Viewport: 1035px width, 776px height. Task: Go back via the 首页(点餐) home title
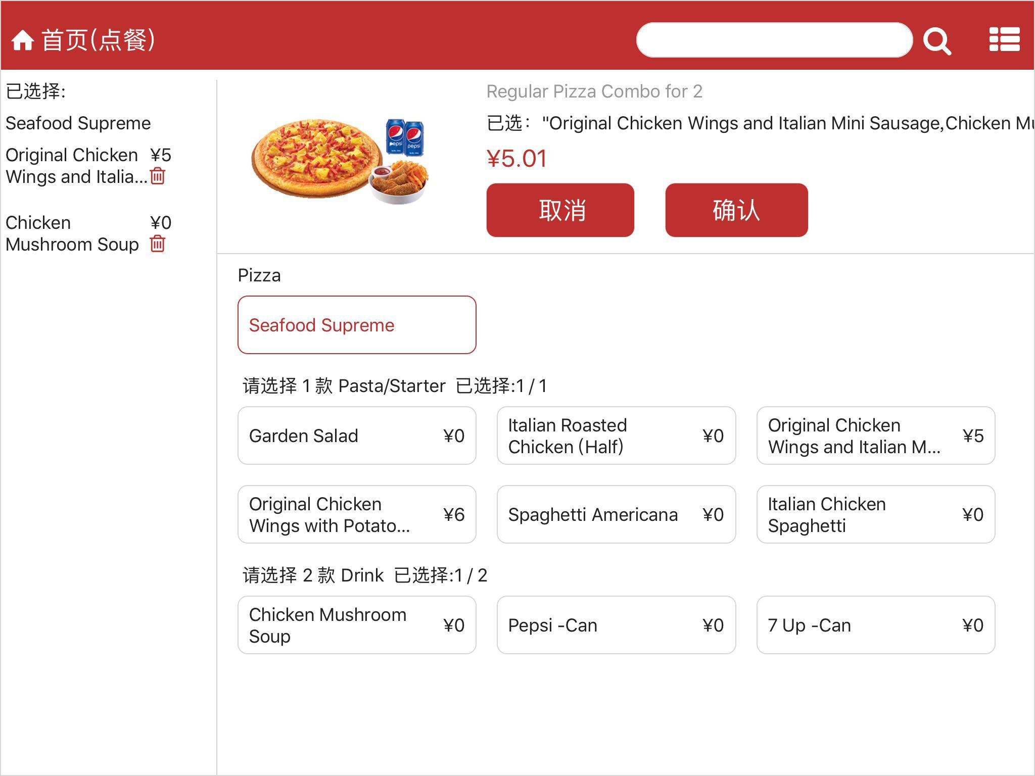[98, 40]
